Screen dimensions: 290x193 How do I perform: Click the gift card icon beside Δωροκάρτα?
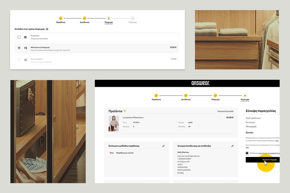coord(25,37)
